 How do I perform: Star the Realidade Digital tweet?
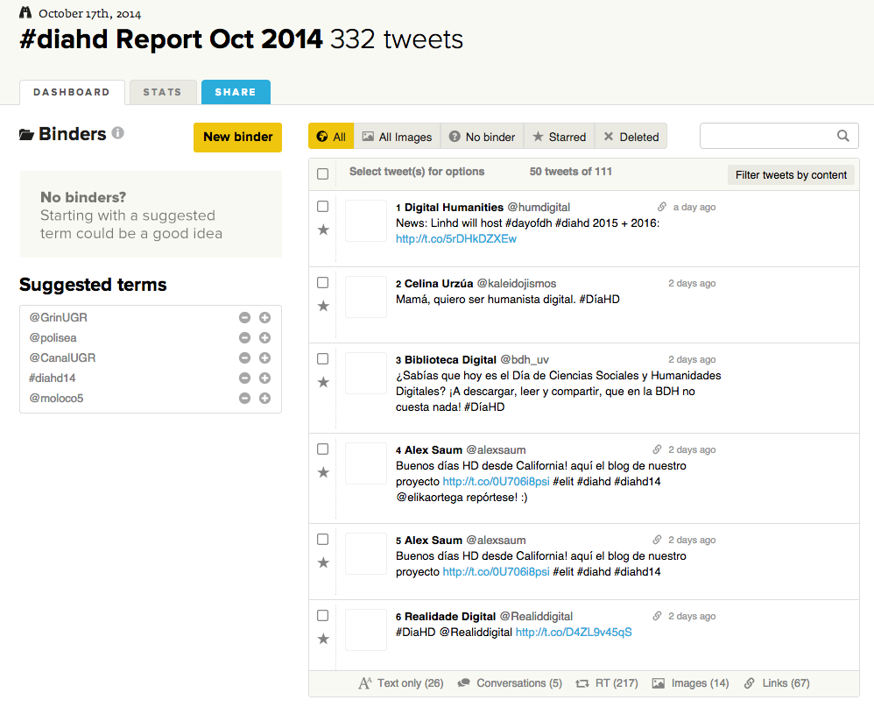tap(323, 639)
